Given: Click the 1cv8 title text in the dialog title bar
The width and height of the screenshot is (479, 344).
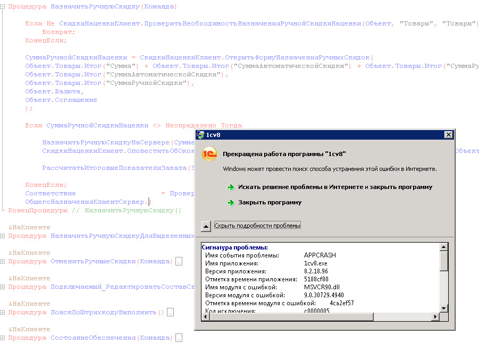Looking at the screenshot, I should point(213,135).
